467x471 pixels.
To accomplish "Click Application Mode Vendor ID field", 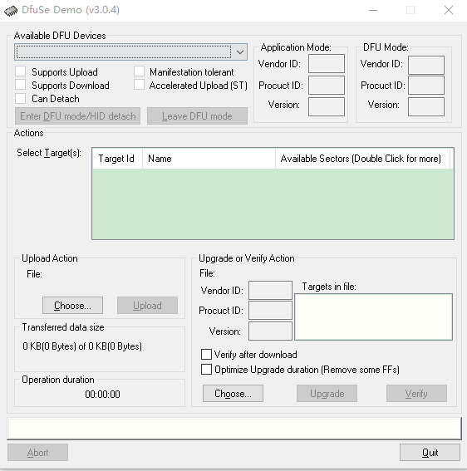I will (327, 63).
